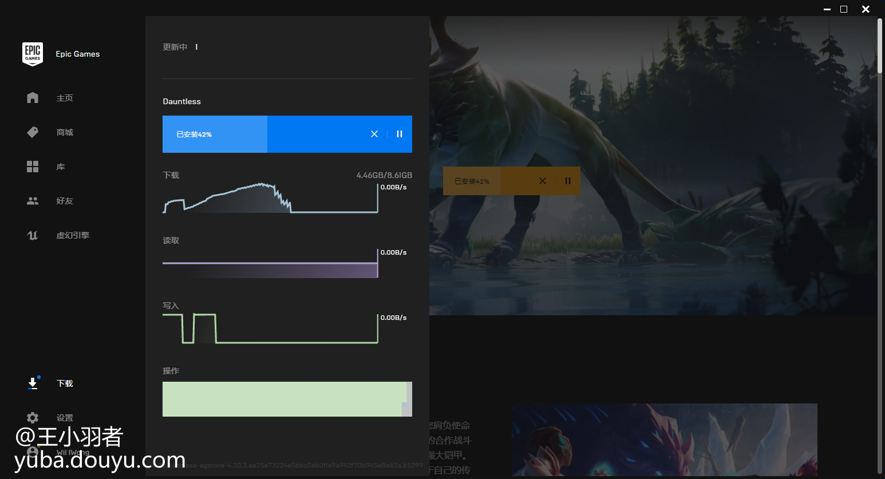
Task: Open the 好友 friends icon
Action: (33, 201)
